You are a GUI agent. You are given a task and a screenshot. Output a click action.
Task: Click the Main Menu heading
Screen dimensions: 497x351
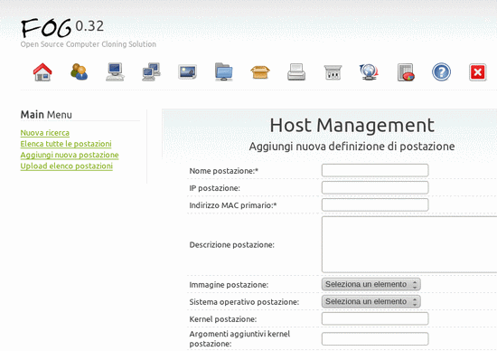click(x=46, y=115)
